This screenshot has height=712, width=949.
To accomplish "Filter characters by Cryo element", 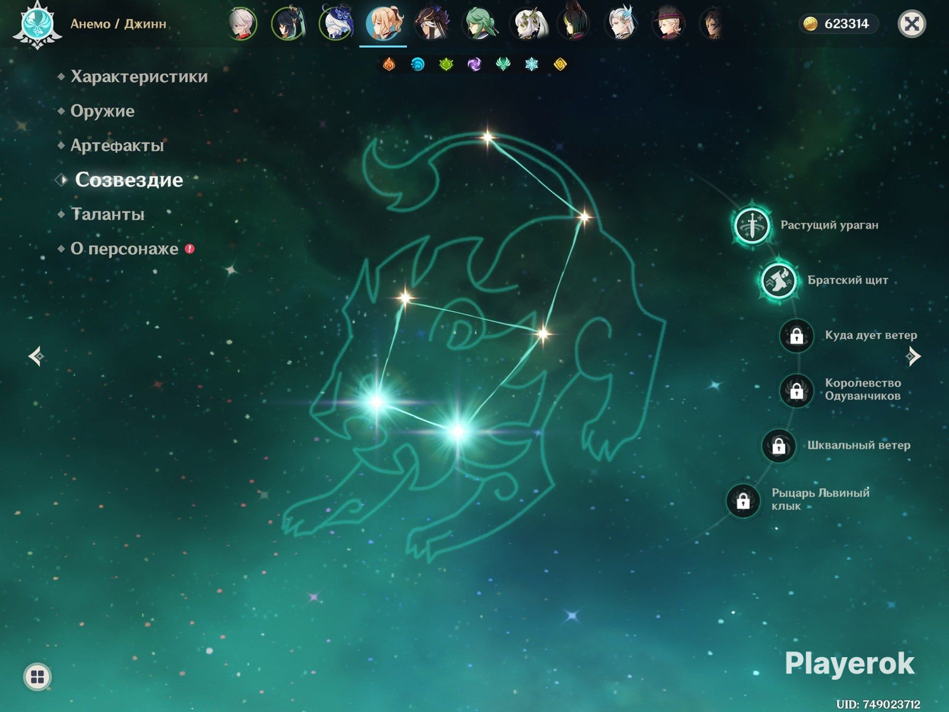I will 531,65.
